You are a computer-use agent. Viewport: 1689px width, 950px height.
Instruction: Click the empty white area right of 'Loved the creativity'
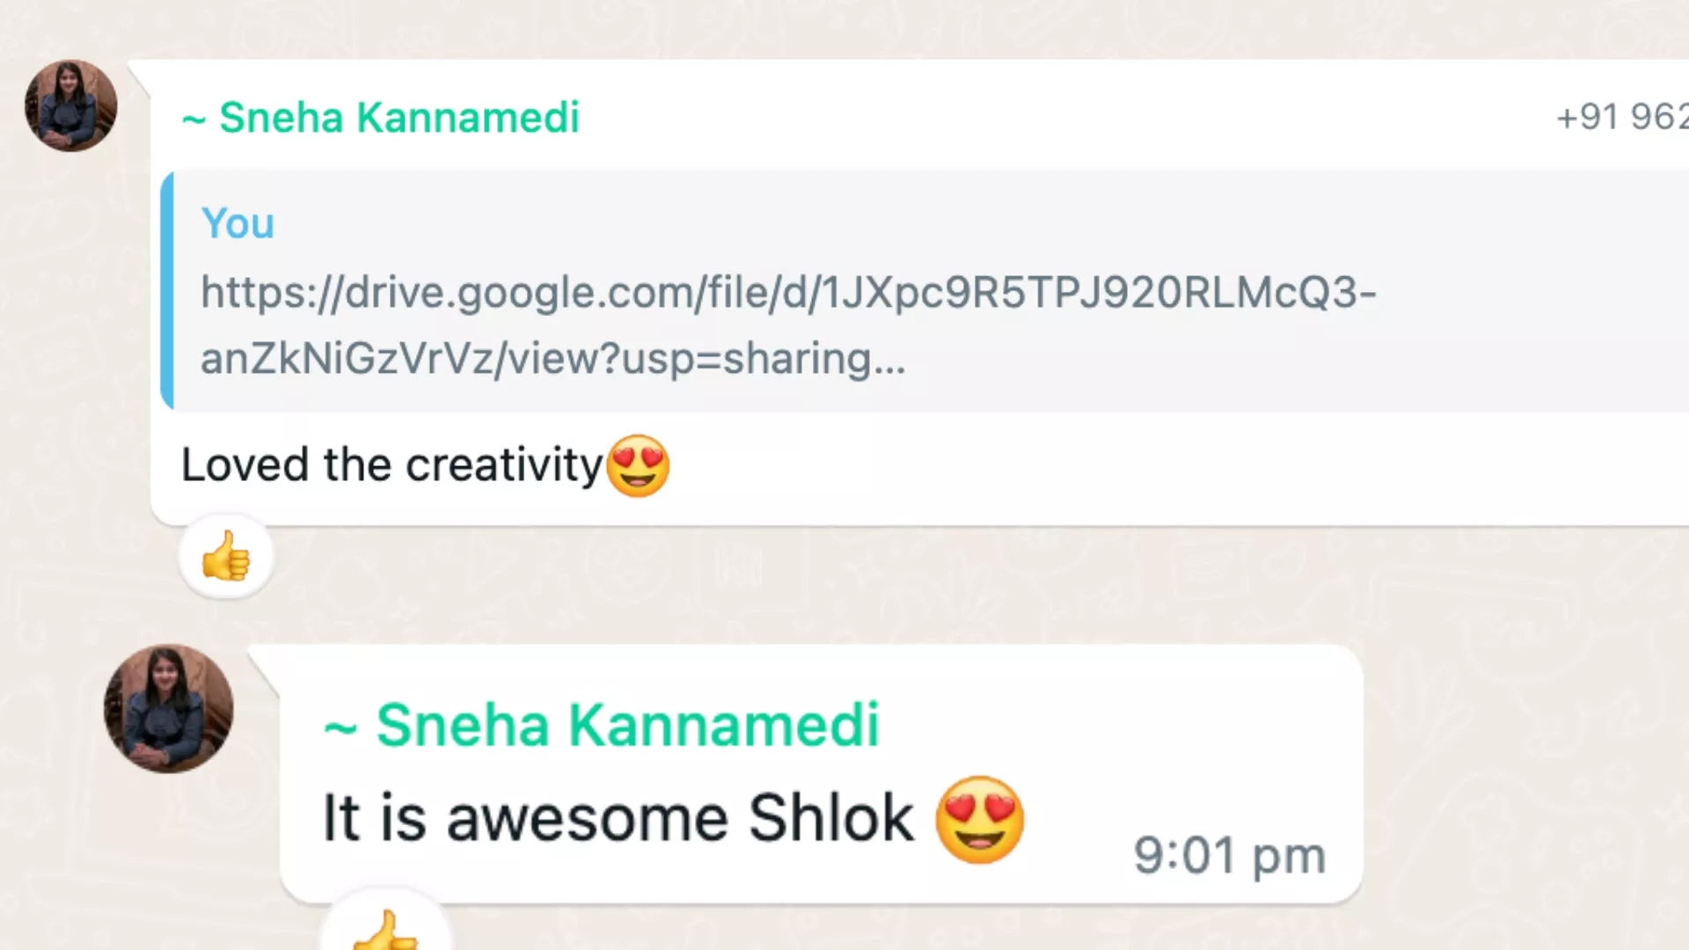tap(1144, 466)
